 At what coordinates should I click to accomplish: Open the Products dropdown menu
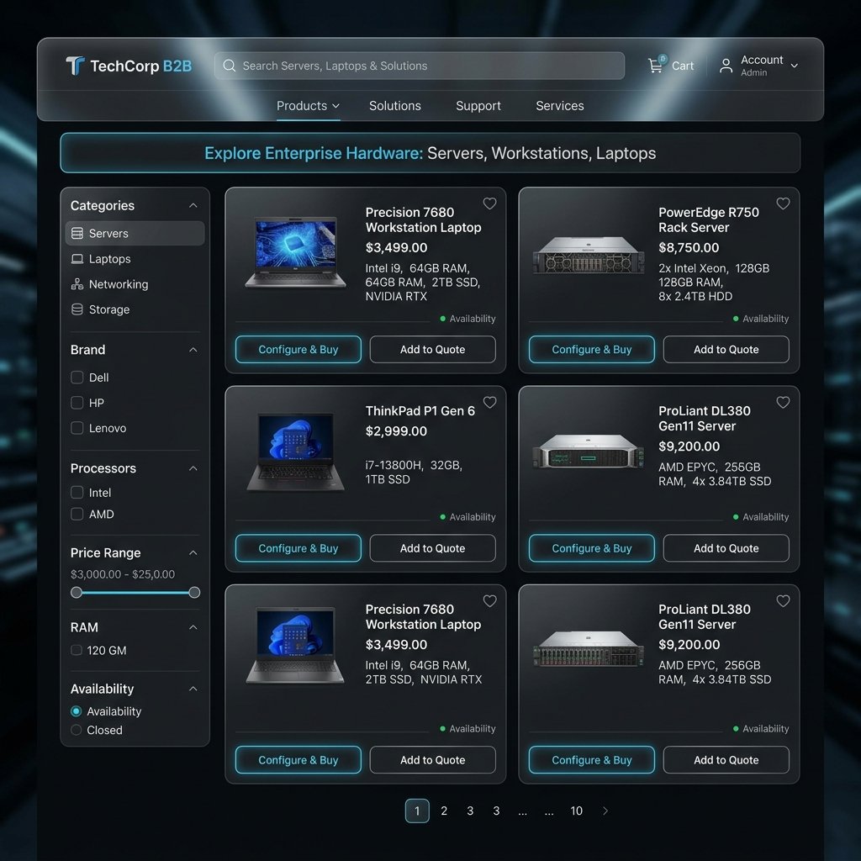pyautogui.click(x=308, y=105)
